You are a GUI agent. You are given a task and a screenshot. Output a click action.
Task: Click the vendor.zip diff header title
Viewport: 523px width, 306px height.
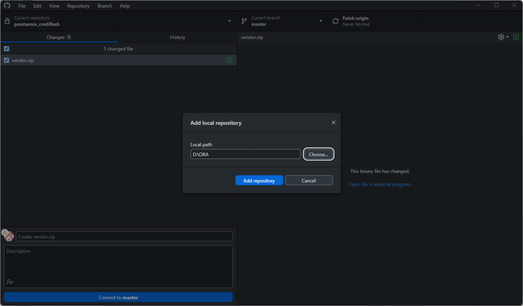(x=252, y=37)
